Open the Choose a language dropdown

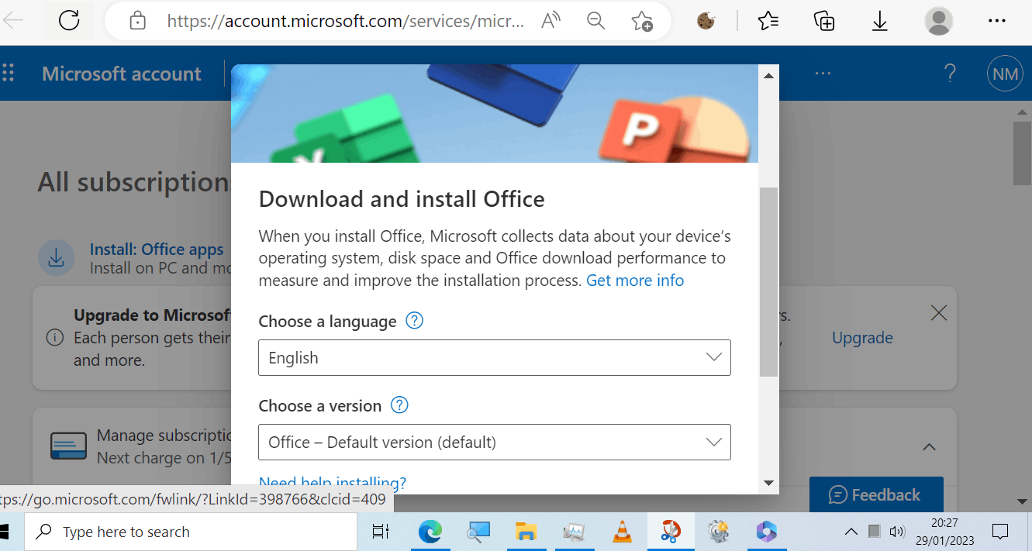pyautogui.click(x=495, y=357)
